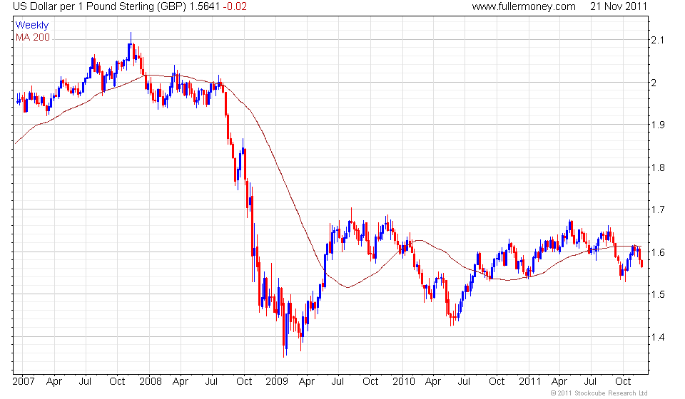Click the 'Jul' label following 2011
Viewport: 685px width, 399px height.
(590, 381)
